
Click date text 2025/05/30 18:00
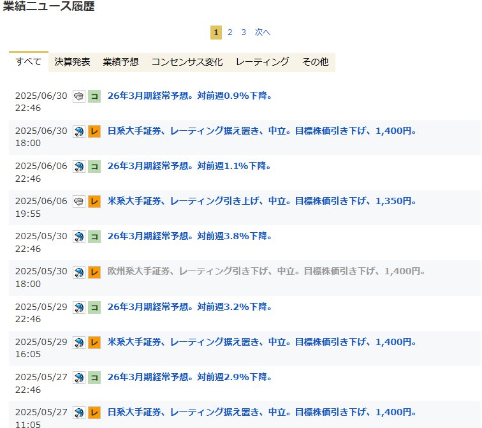tap(41, 277)
